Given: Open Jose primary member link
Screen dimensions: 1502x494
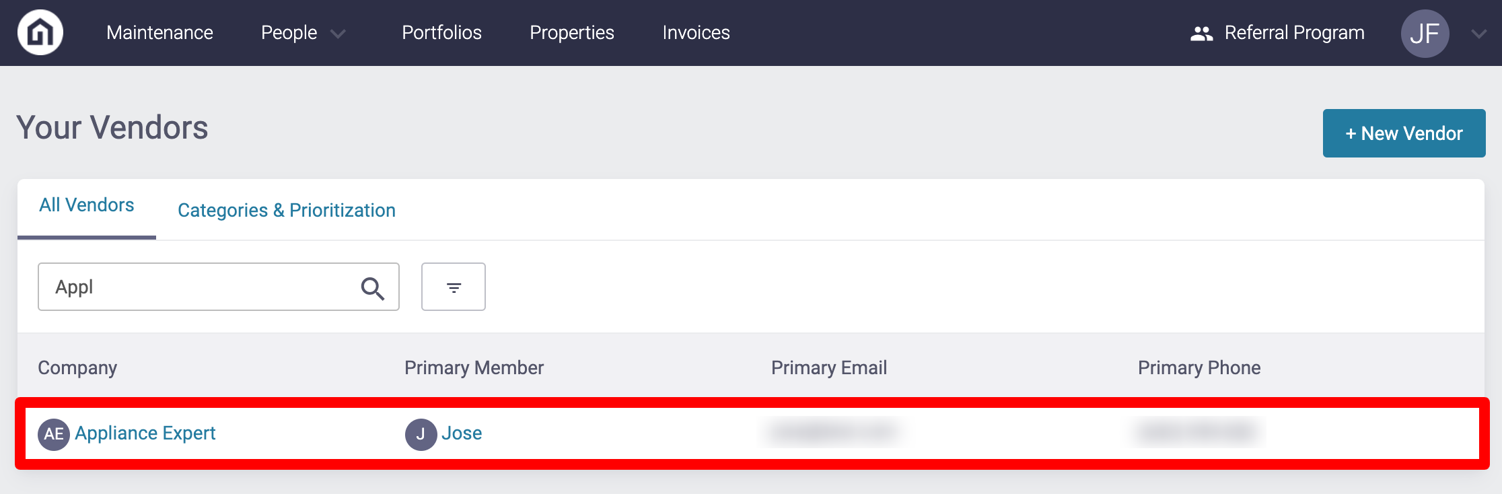Looking at the screenshot, I should coord(462,433).
